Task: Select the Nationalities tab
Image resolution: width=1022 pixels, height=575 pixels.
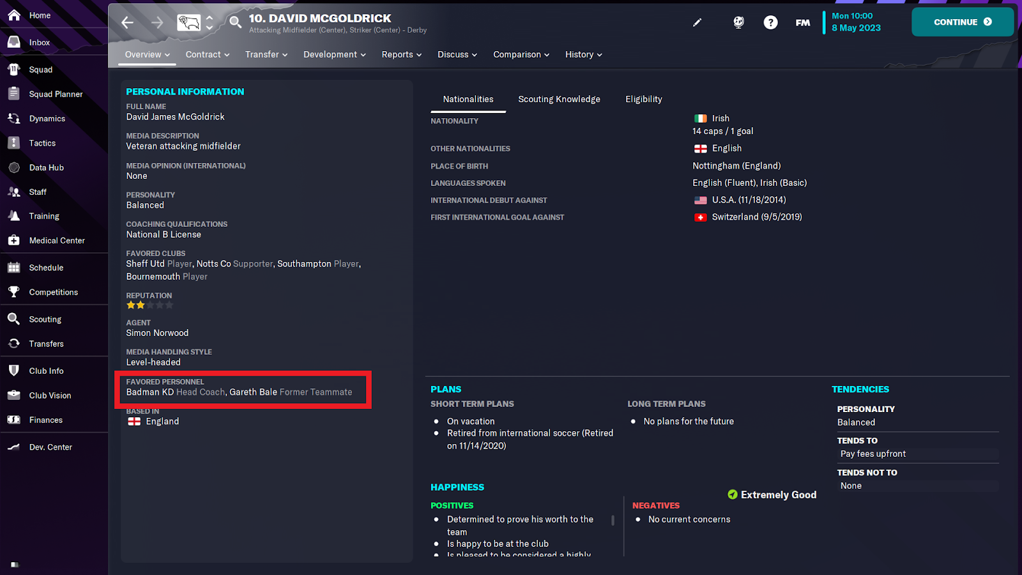Action: 468,99
